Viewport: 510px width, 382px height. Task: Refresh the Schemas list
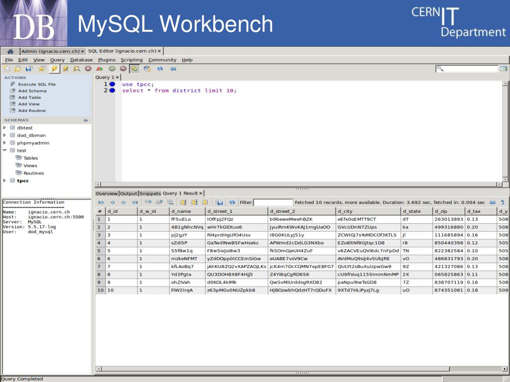pyautogui.click(x=86, y=120)
